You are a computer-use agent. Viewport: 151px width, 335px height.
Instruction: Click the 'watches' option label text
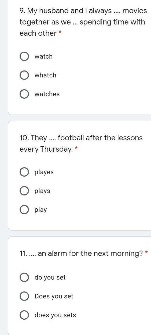(x=47, y=94)
